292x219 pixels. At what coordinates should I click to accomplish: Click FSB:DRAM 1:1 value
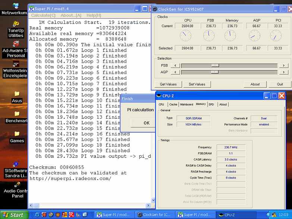point(231,153)
